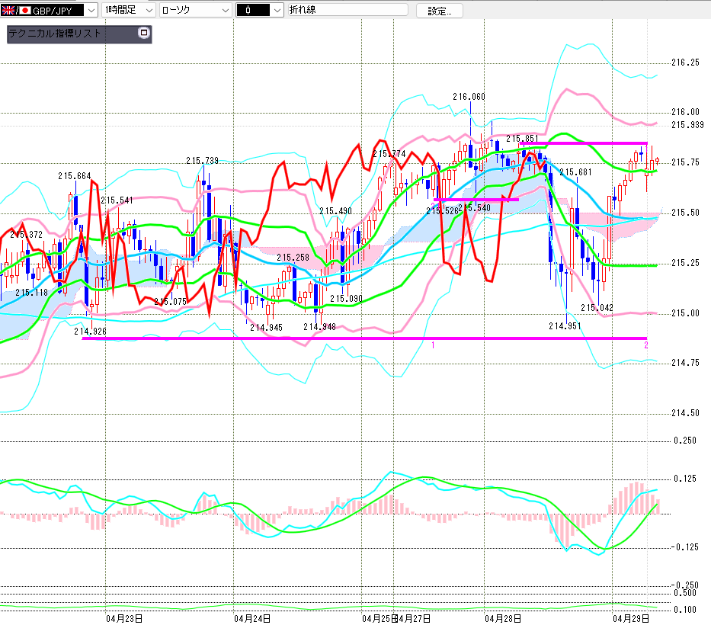This screenshot has height=625, width=711.
Task: Click the 215.939 current price axis label
Action: (687, 125)
